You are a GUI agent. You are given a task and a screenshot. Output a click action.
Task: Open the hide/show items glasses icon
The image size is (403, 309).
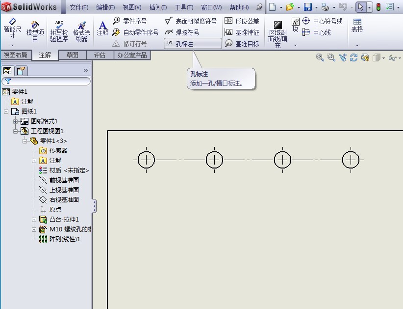tap(393, 57)
